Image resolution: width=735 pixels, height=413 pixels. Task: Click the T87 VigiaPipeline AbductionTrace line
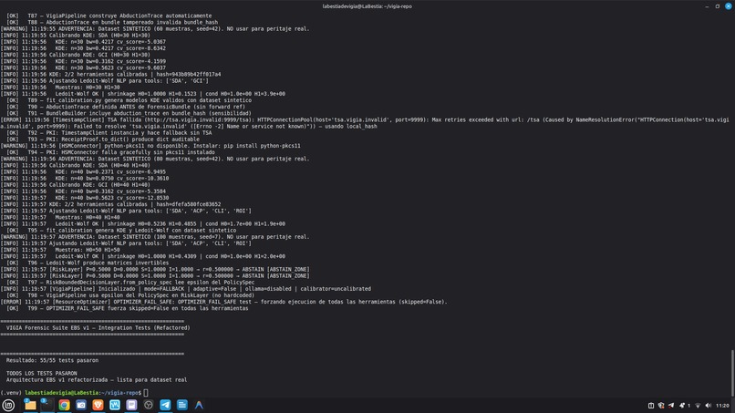coord(109,15)
